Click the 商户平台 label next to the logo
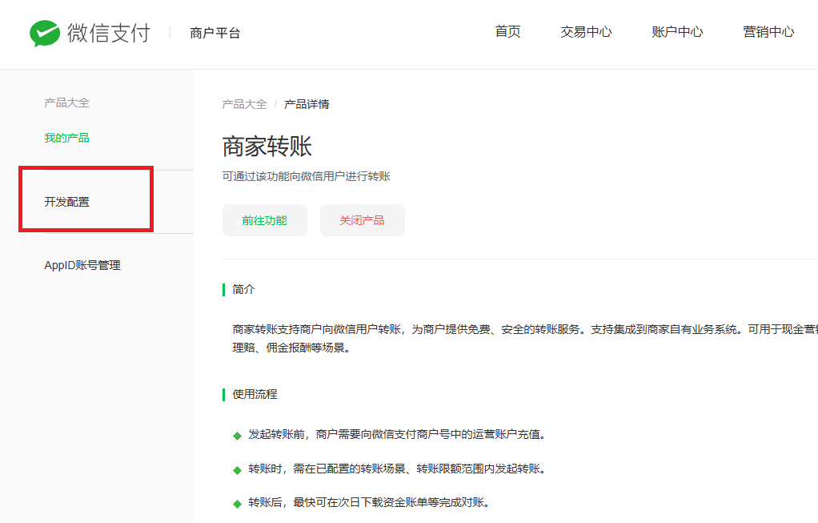 point(215,33)
